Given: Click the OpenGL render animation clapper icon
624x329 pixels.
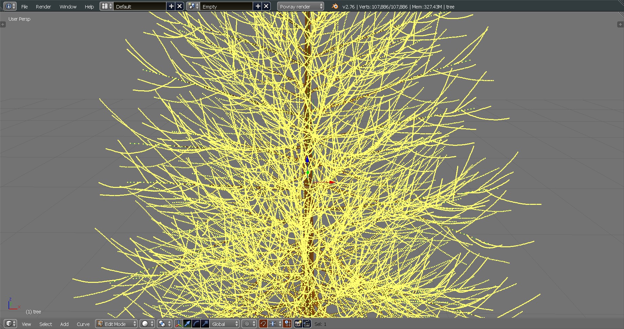Looking at the screenshot, I should pos(307,324).
